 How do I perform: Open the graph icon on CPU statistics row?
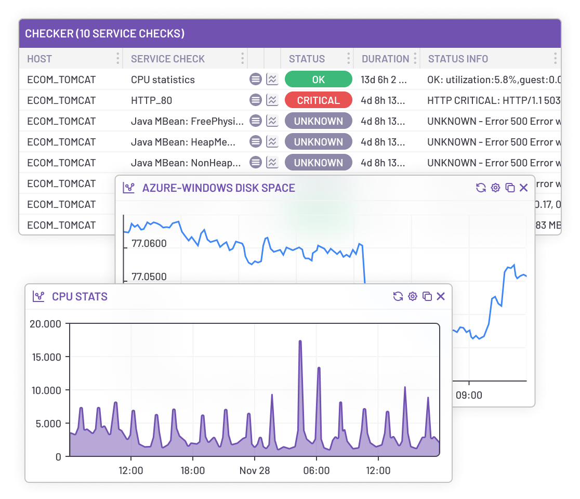(272, 79)
